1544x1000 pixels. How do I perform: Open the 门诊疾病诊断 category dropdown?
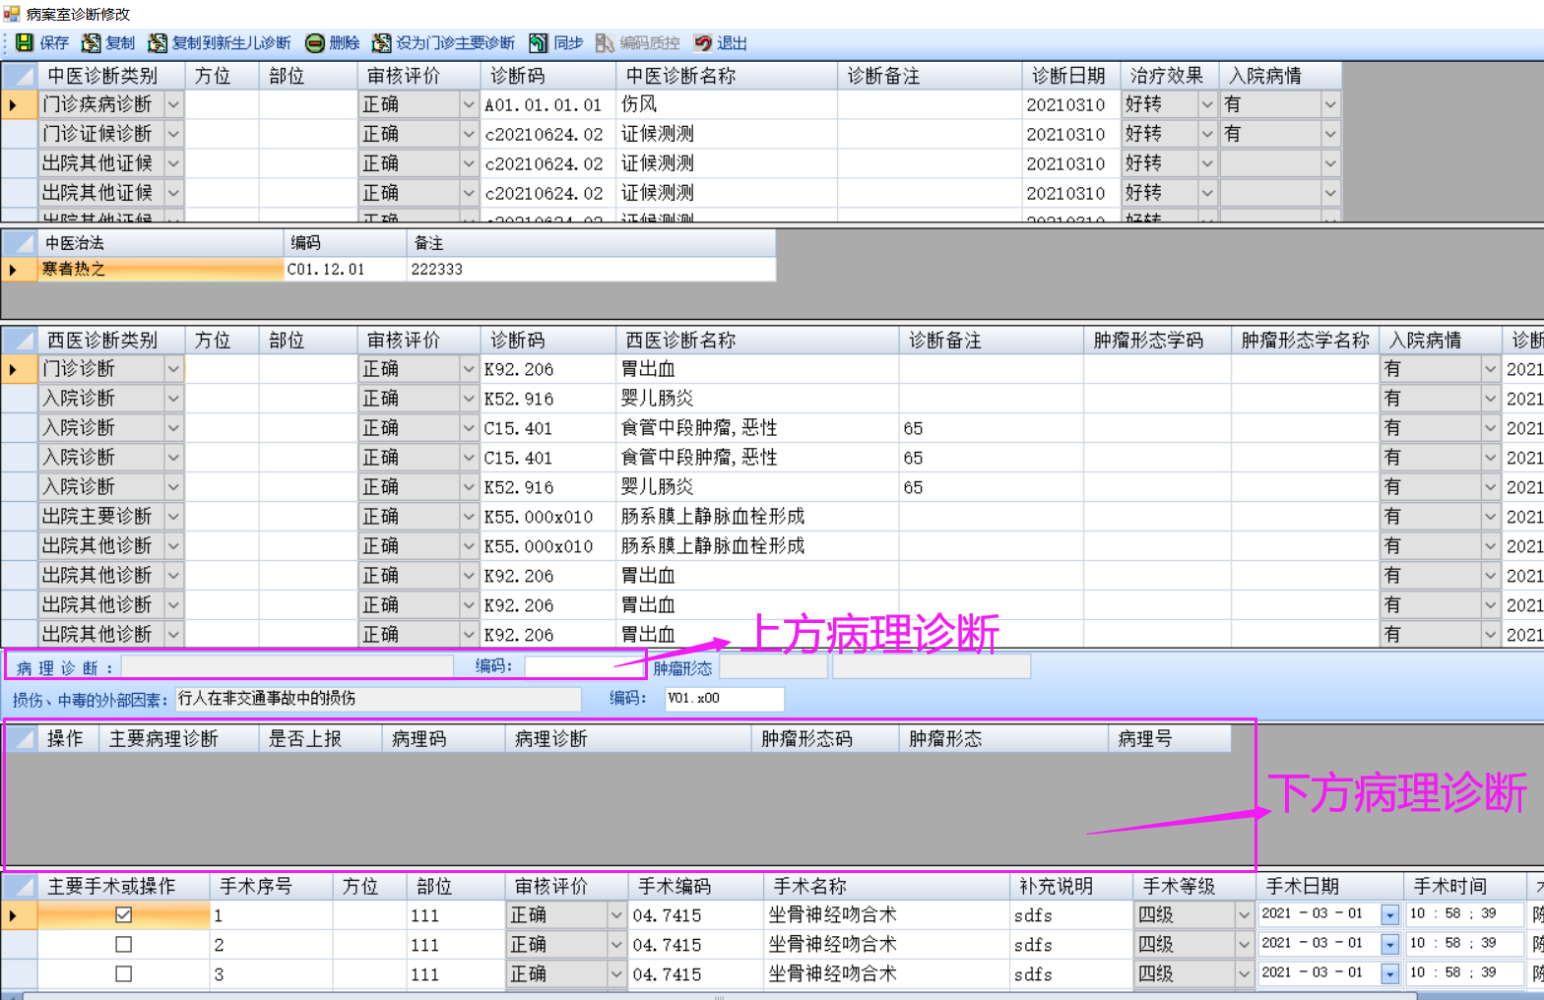point(173,104)
